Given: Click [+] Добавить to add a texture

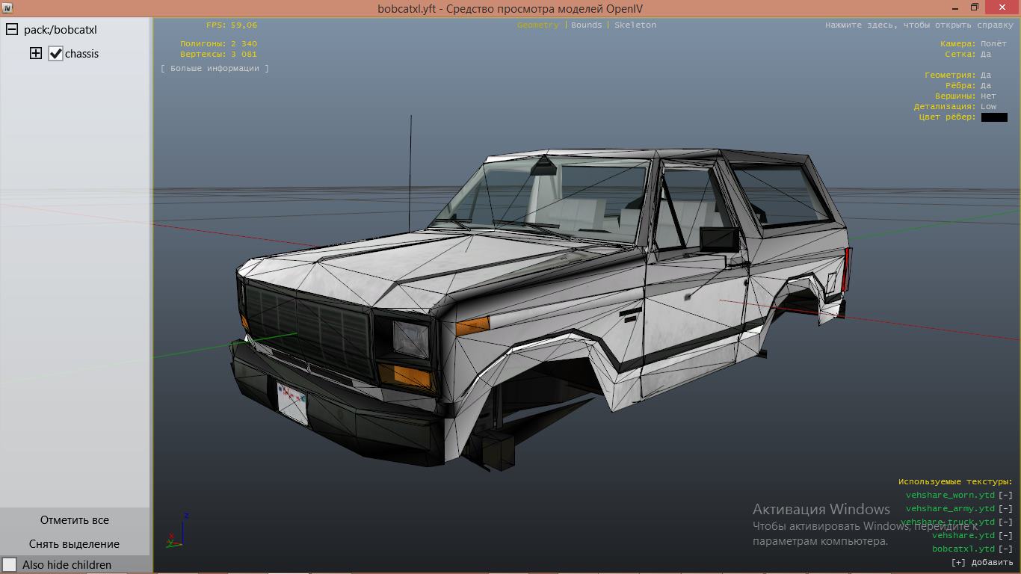Looking at the screenshot, I should (982, 562).
